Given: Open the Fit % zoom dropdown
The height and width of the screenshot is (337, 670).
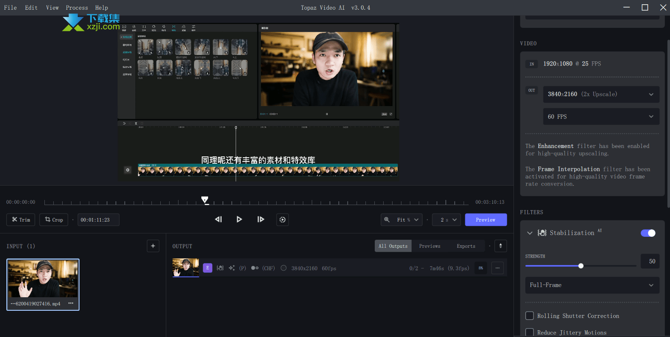Looking at the screenshot, I should [407, 219].
